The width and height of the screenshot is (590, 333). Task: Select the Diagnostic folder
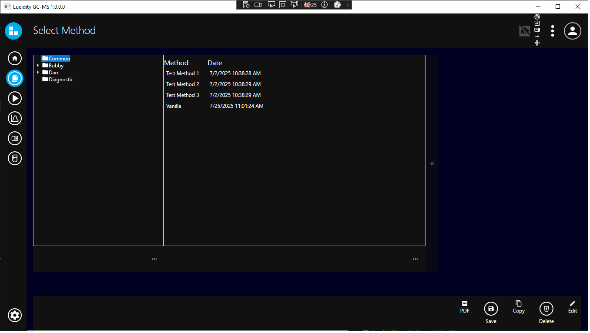(60, 80)
